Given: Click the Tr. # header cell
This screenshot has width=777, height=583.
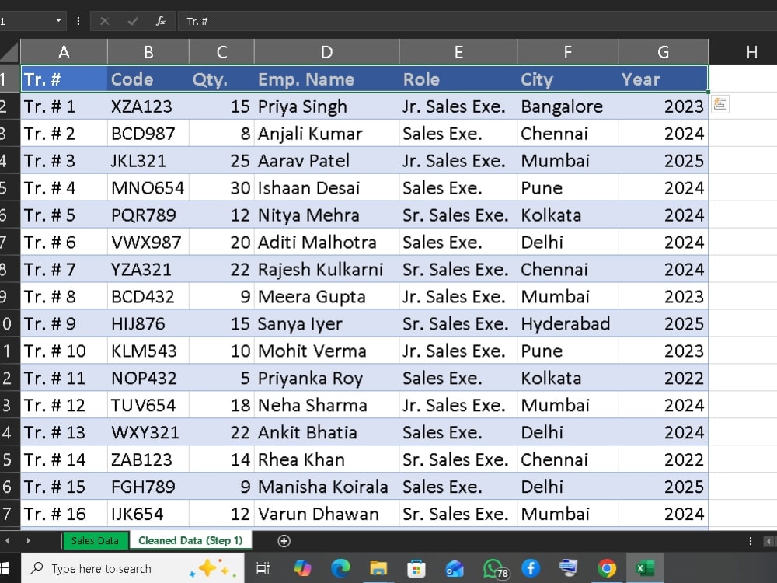Looking at the screenshot, I should pos(64,79).
